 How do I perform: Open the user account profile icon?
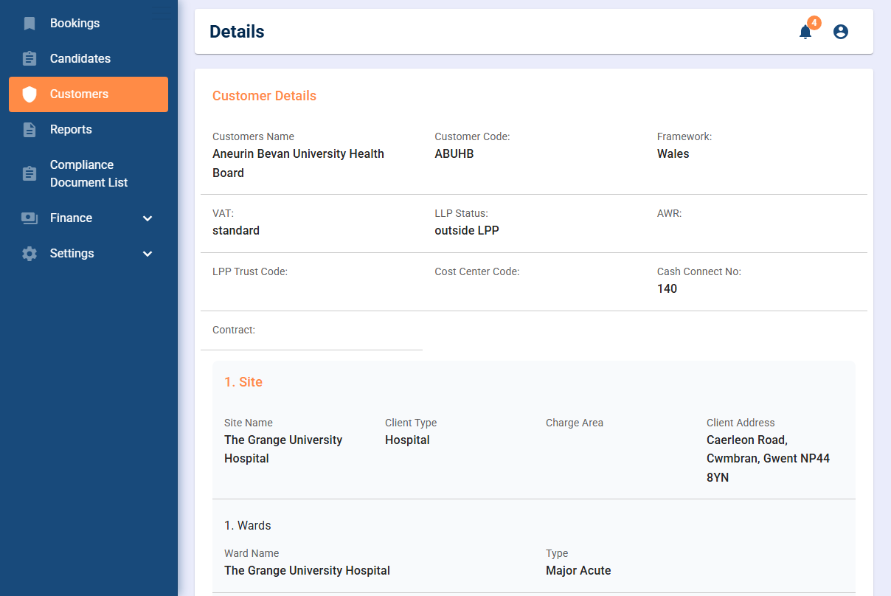click(841, 32)
